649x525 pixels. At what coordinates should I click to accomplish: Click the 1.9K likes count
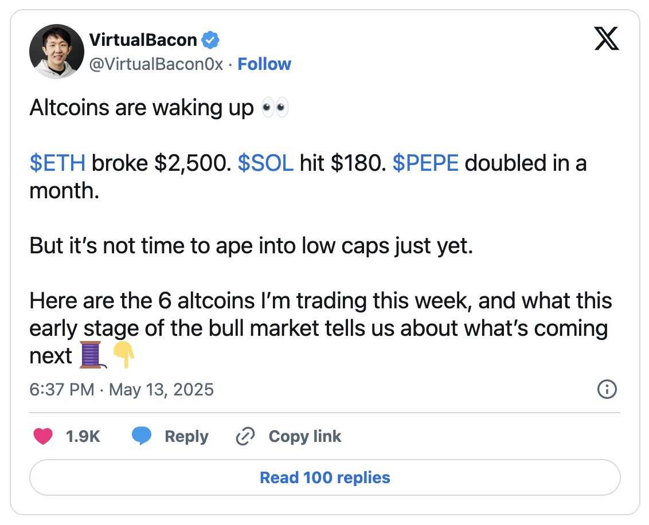83,437
